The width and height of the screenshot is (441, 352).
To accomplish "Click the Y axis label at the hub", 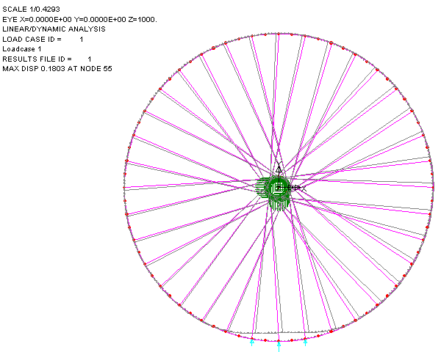I will click(279, 164).
